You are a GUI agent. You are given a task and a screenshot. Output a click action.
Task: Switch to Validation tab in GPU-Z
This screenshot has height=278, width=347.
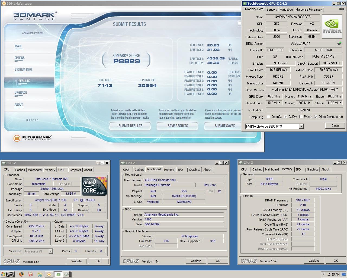click(x=286, y=9)
